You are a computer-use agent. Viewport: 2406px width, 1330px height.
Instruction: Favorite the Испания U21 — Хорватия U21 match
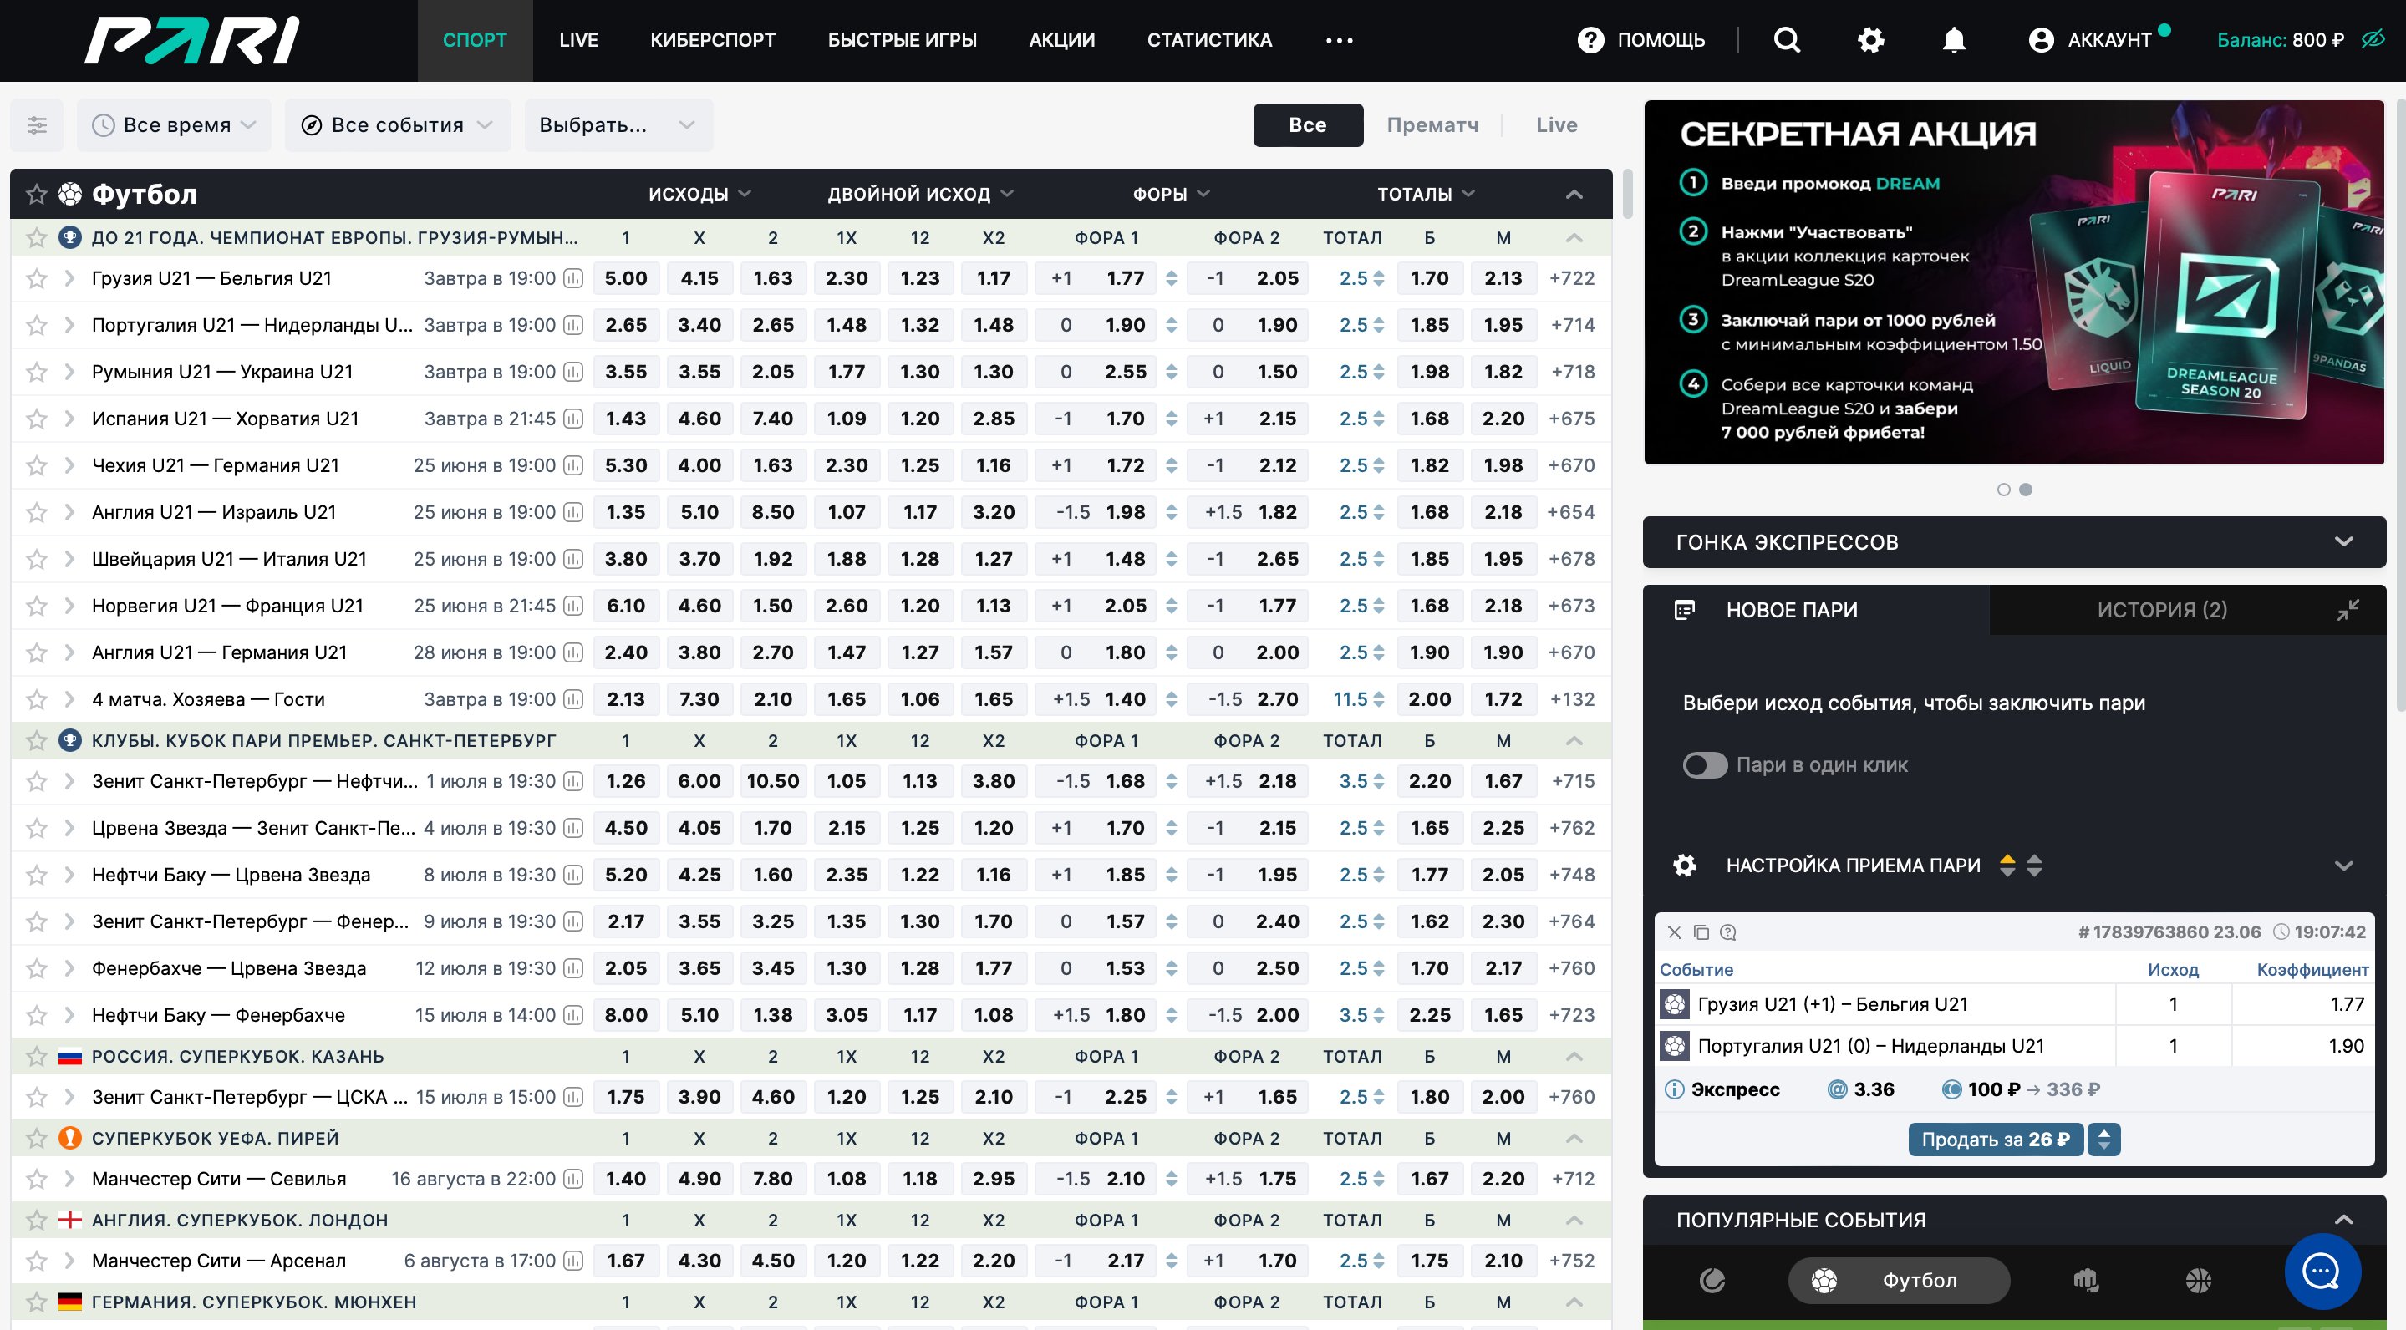coord(37,419)
